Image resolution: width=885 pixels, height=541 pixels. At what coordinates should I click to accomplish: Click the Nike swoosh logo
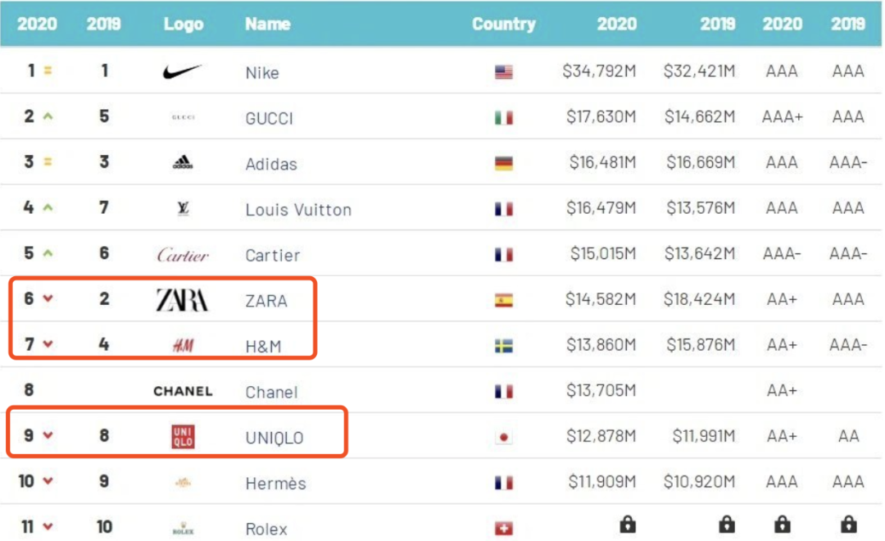tap(182, 72)
